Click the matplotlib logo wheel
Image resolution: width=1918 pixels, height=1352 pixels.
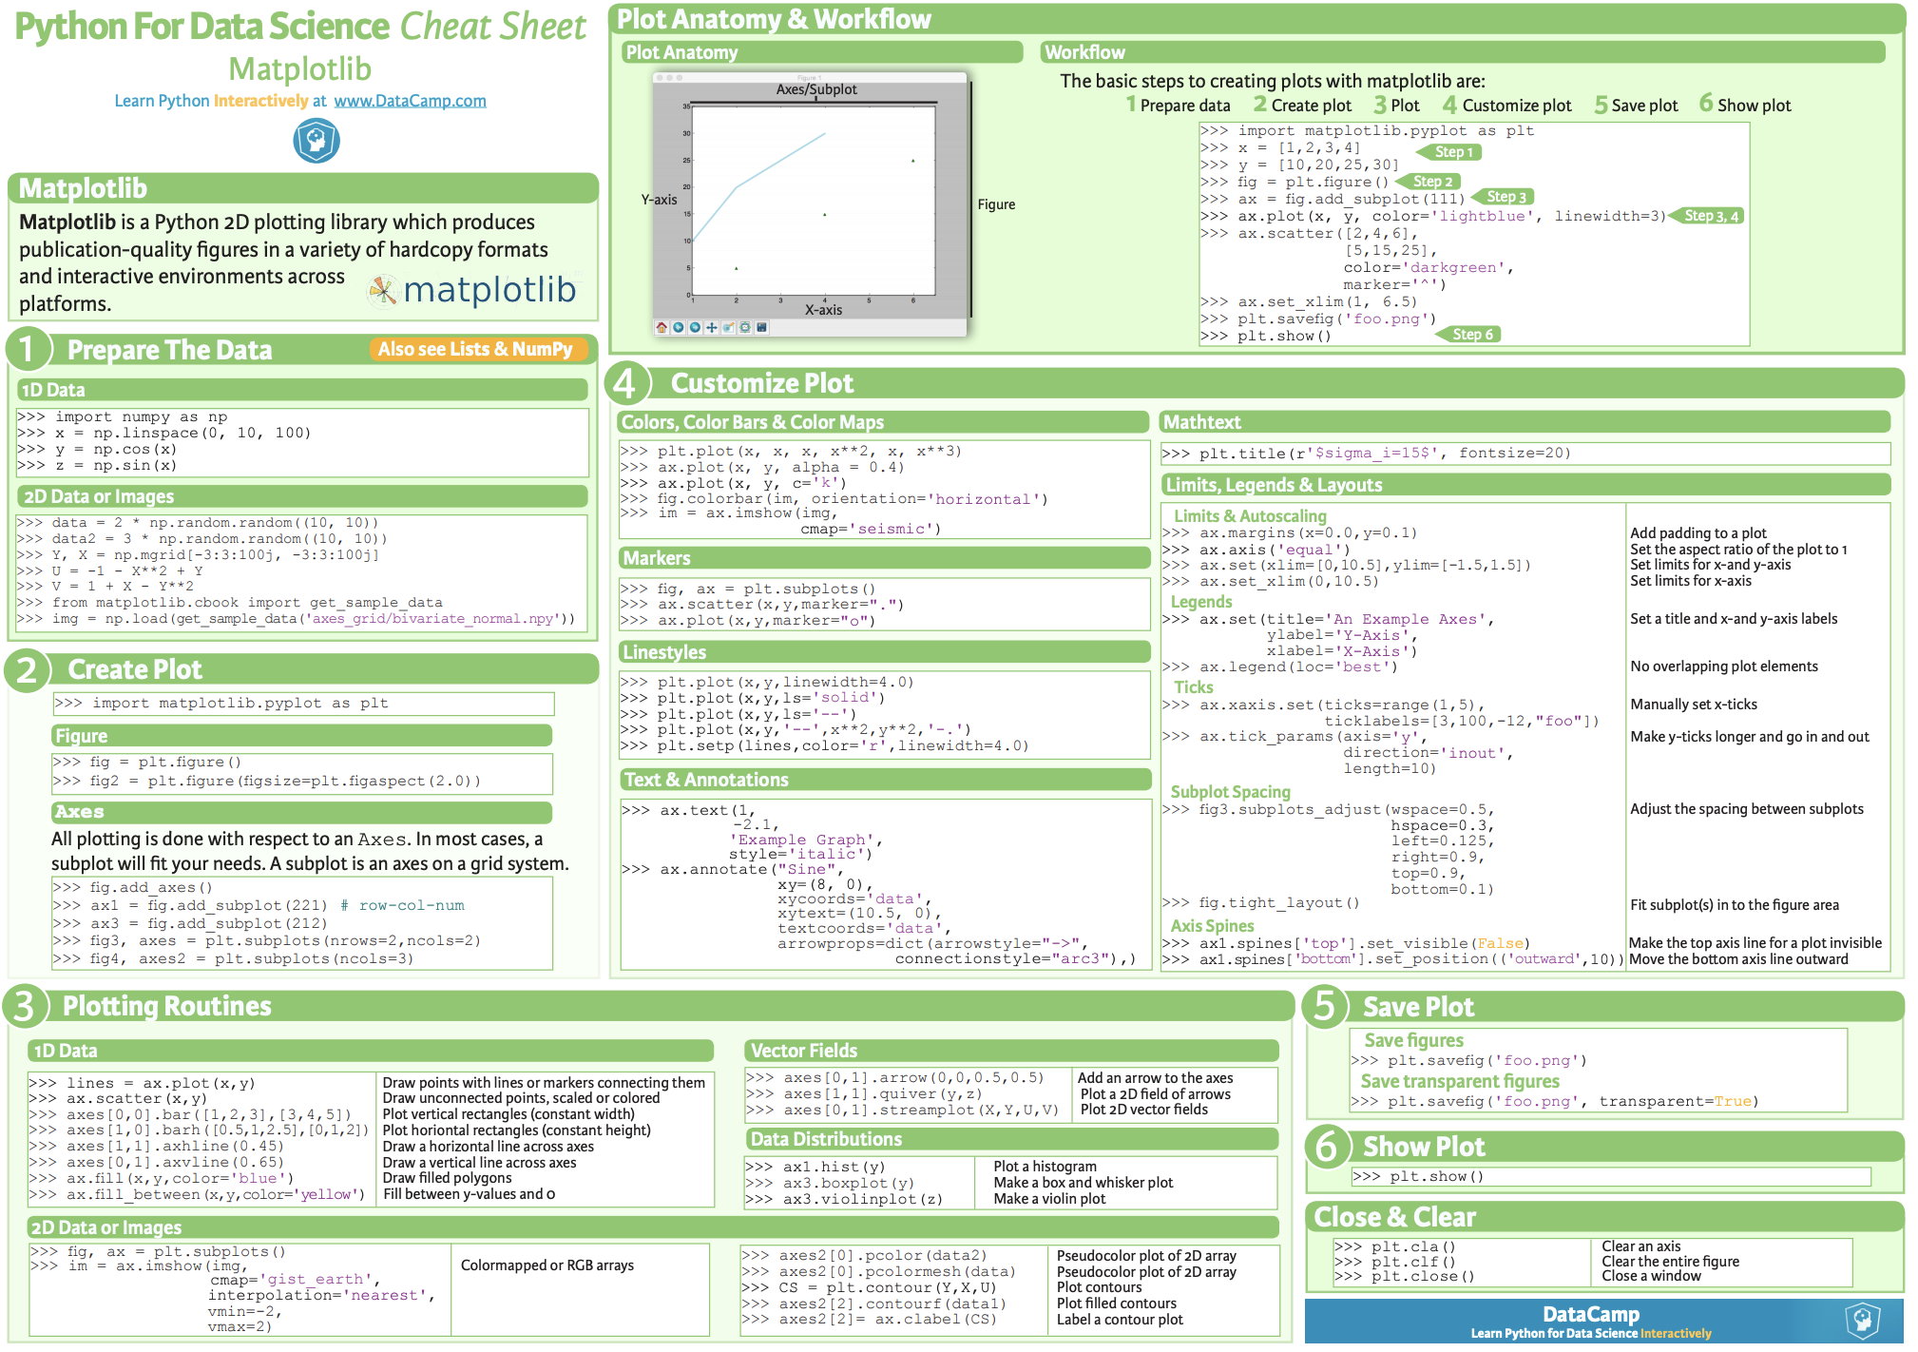coord(382,290)
